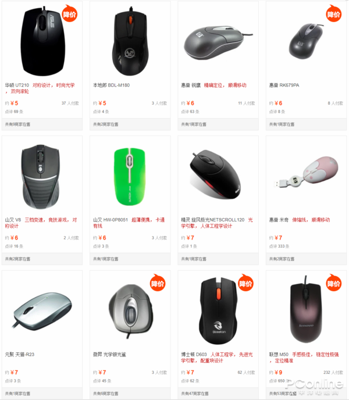The height and width of the screenshot is (400, 349).
Task: Click the 降价 badge on 惠普 RK679PA
Action: [x=334, y=13]
